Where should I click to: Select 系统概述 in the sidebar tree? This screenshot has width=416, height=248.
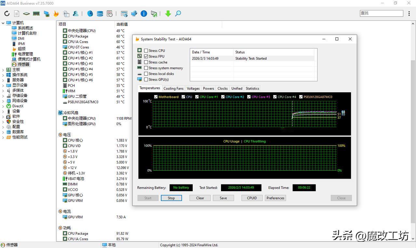click(25, 28)
